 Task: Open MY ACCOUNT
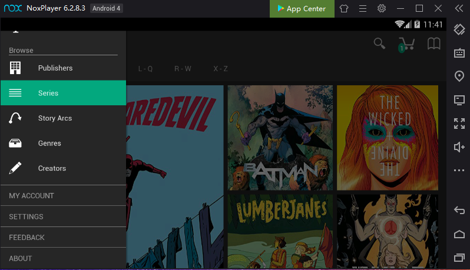pyautogui.click(x=63, y=195)
